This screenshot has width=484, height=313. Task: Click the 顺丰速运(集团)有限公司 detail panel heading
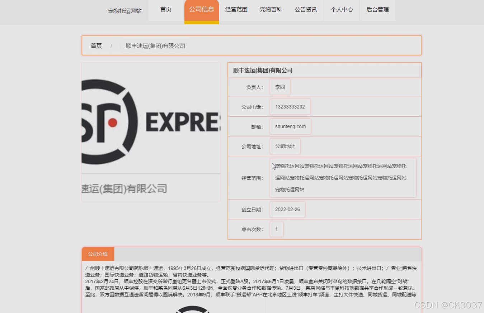tap(263, 71)
